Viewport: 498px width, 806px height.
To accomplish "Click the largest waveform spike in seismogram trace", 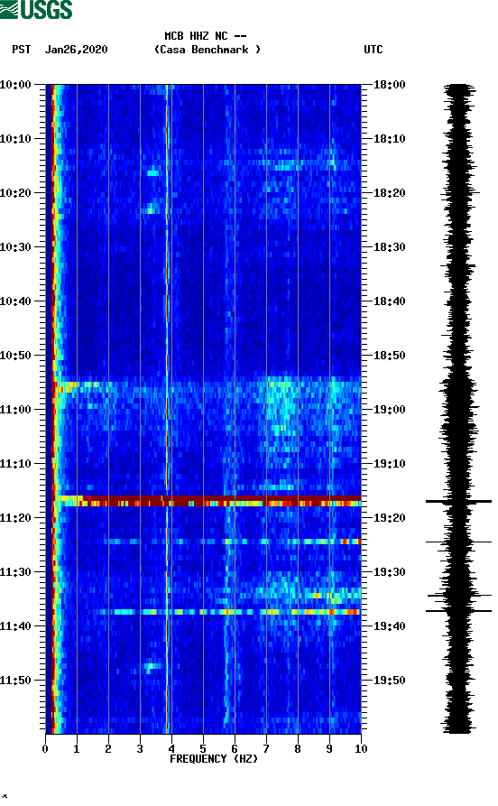I will tap(458, 501).
